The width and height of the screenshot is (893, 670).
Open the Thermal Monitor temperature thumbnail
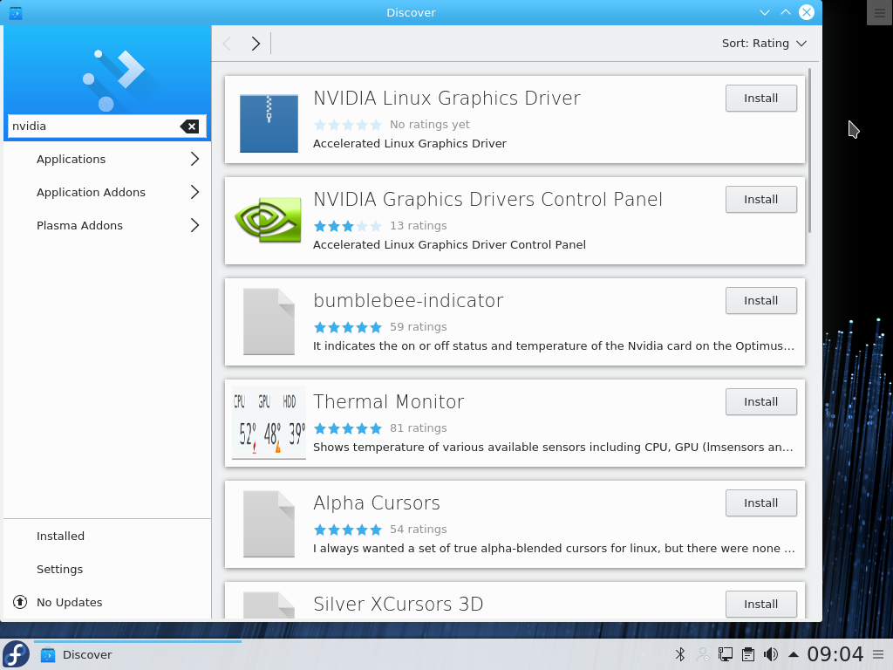[269, 423]
